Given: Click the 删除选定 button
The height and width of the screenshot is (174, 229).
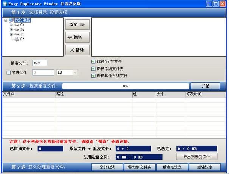Looking at the screenshot, I should click(x=205, y=167).
